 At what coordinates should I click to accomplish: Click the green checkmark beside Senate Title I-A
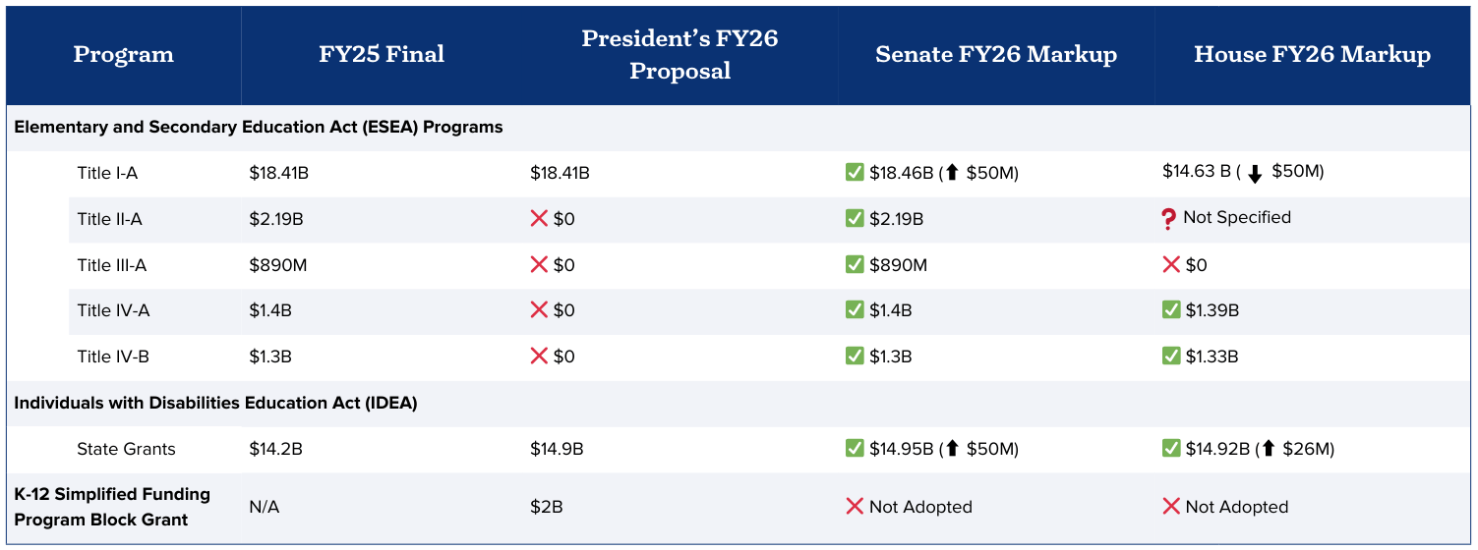point(855,173)
